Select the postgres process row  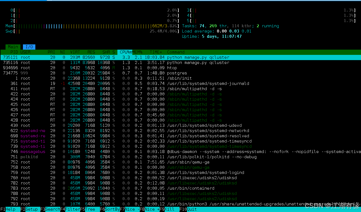pos(180,73)
